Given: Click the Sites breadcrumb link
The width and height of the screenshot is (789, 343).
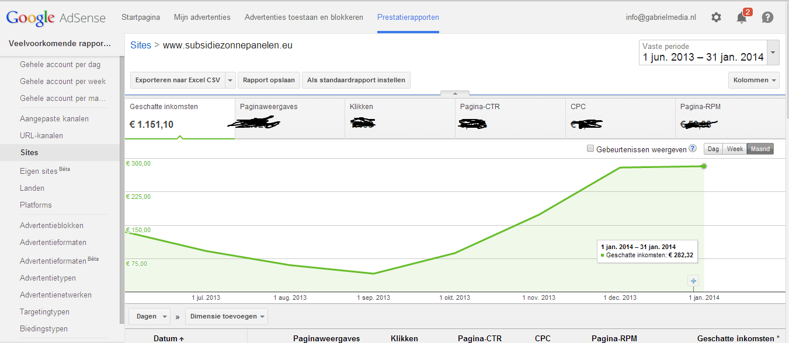Looking at the screenshot, I should [x=141, y=45].
